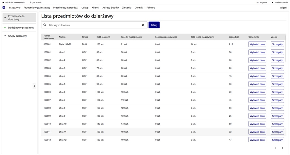Screen dimensions: 290x155
Task: Click Ilość (w magazynach) column header
Action: [131, 37]
